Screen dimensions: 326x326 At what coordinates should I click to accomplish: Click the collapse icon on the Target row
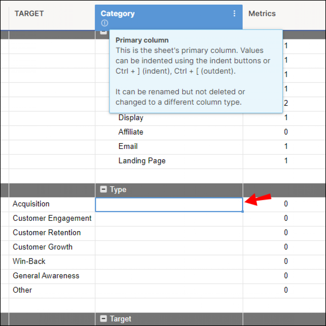tap(103, 318)
